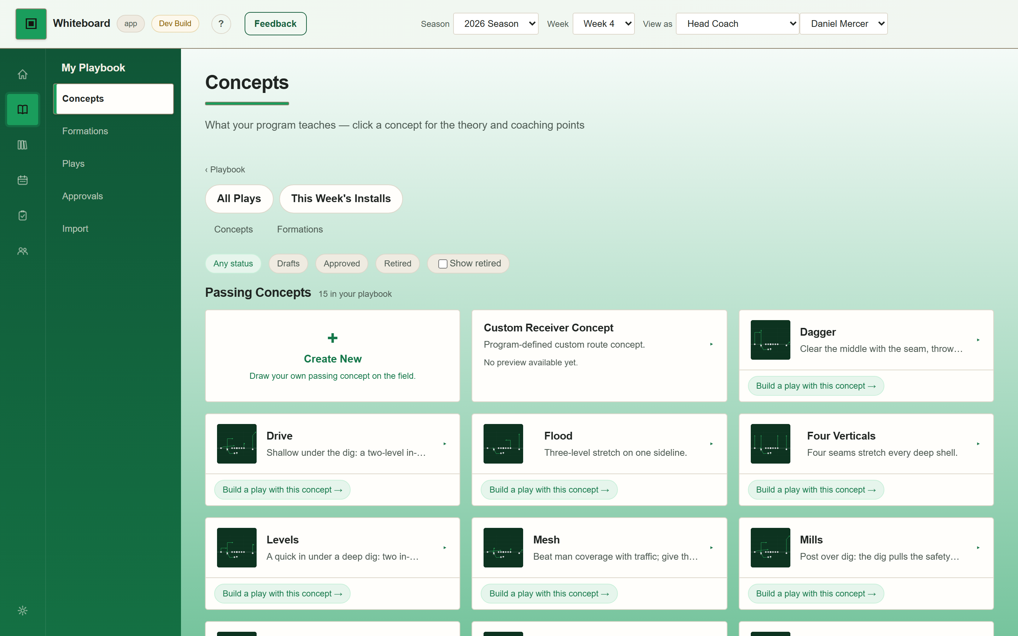Build a play with the Mills concept
This screenshot has width=1018, height=636.
click(x=816, y=594)
